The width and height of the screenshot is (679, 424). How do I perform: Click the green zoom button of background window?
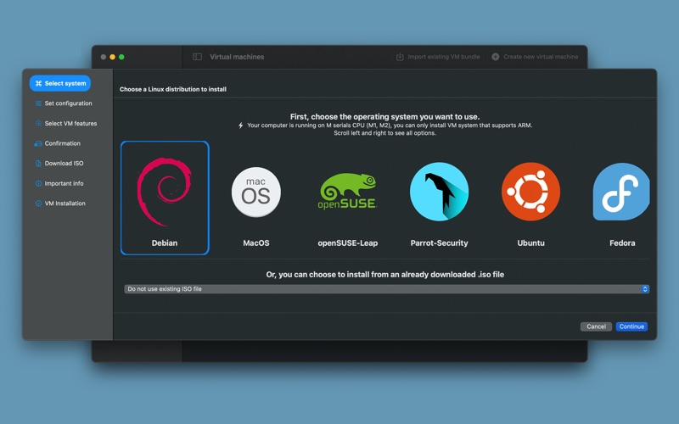click(121, 57)
